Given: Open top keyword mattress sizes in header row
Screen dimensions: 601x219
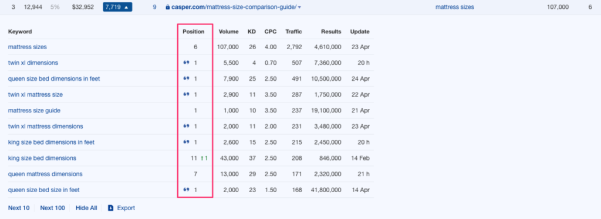Looking at the screenshot, I should tap(455, 7).
